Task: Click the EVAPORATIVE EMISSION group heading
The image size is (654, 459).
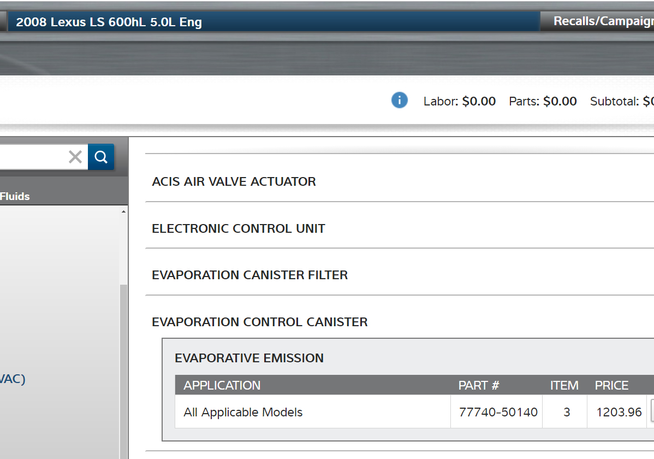Action: [249, 358]
